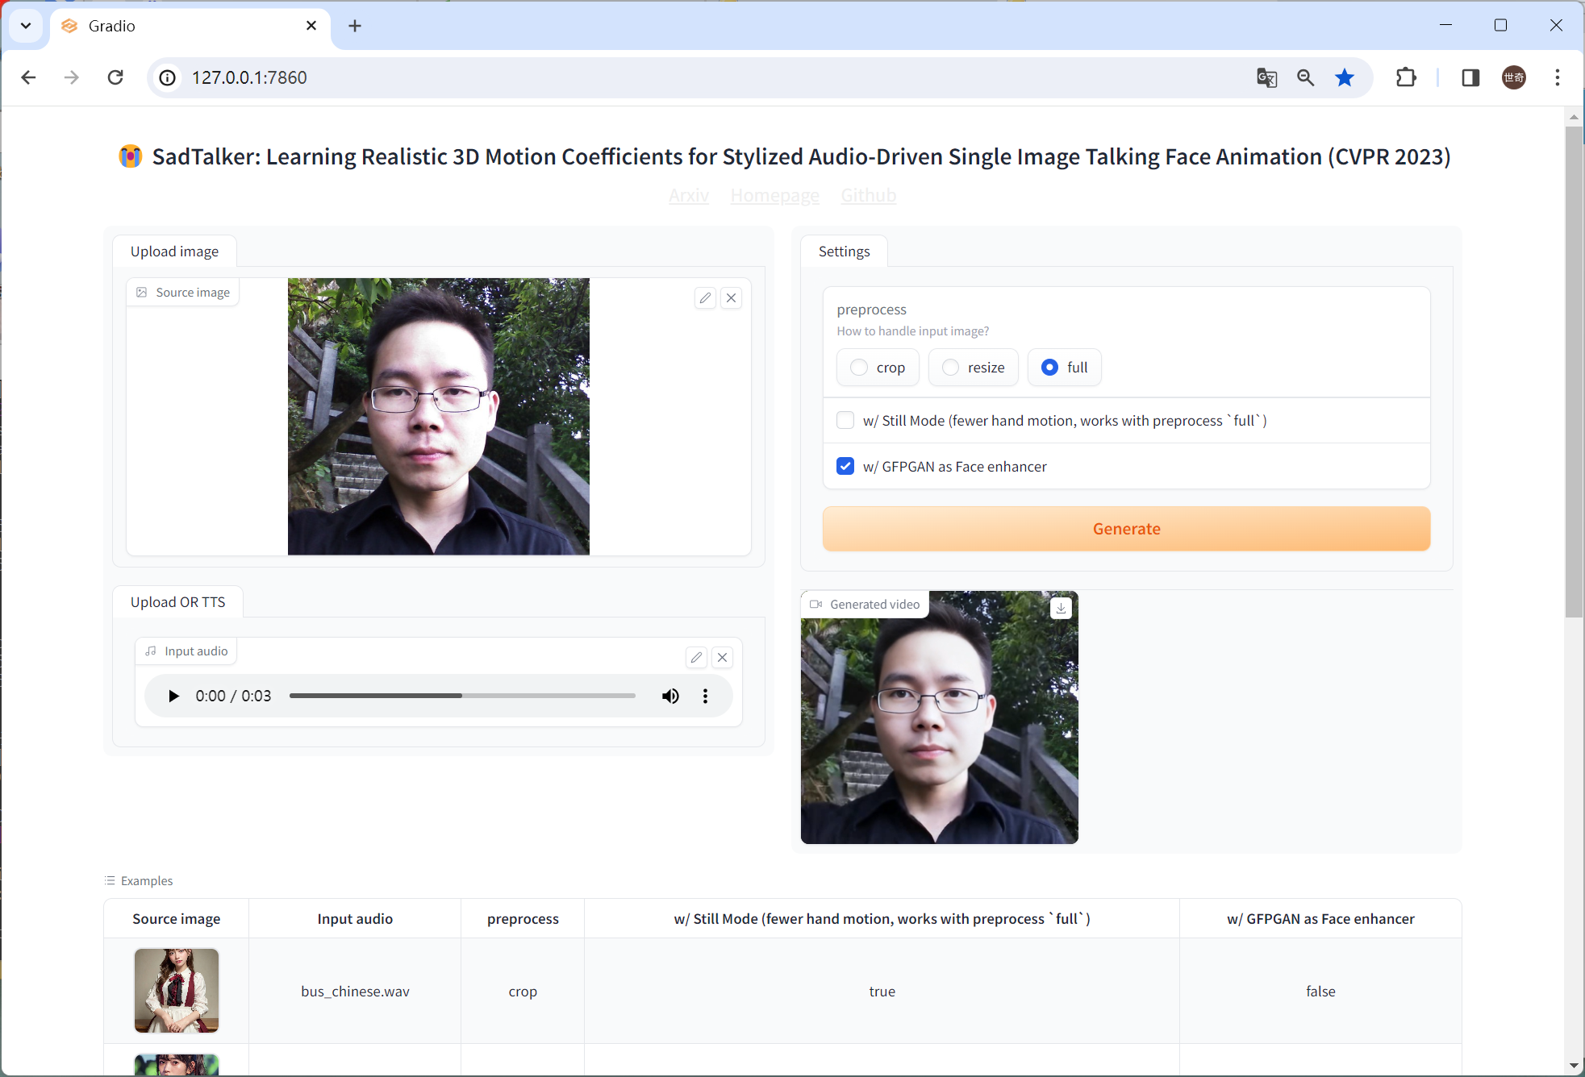Screen dimensions: 1585x1077
Task: Switch to the Upload OR TTS tab
Action: click(x=177, y=602)
